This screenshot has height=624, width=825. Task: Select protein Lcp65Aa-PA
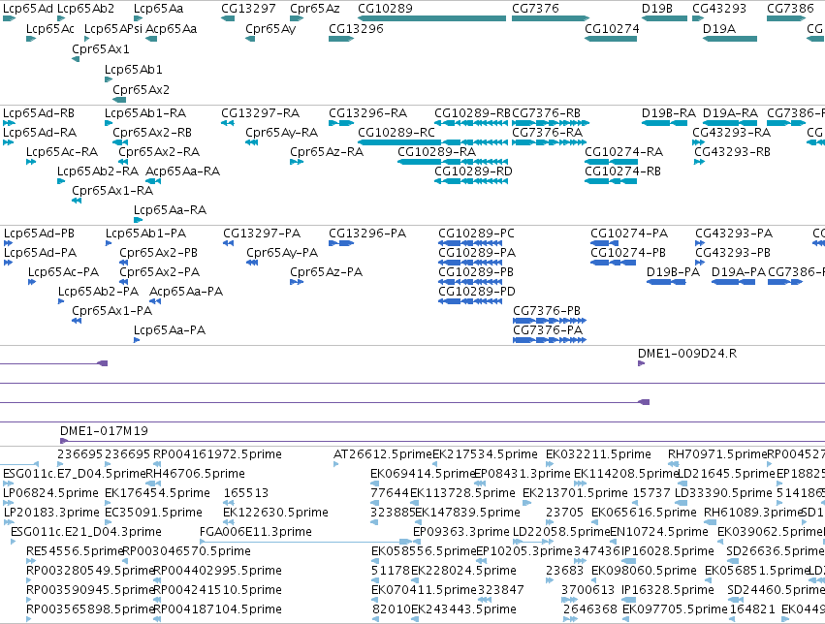coord(170,330)
